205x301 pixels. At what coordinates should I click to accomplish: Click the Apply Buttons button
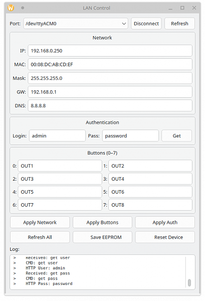[102, 222]
